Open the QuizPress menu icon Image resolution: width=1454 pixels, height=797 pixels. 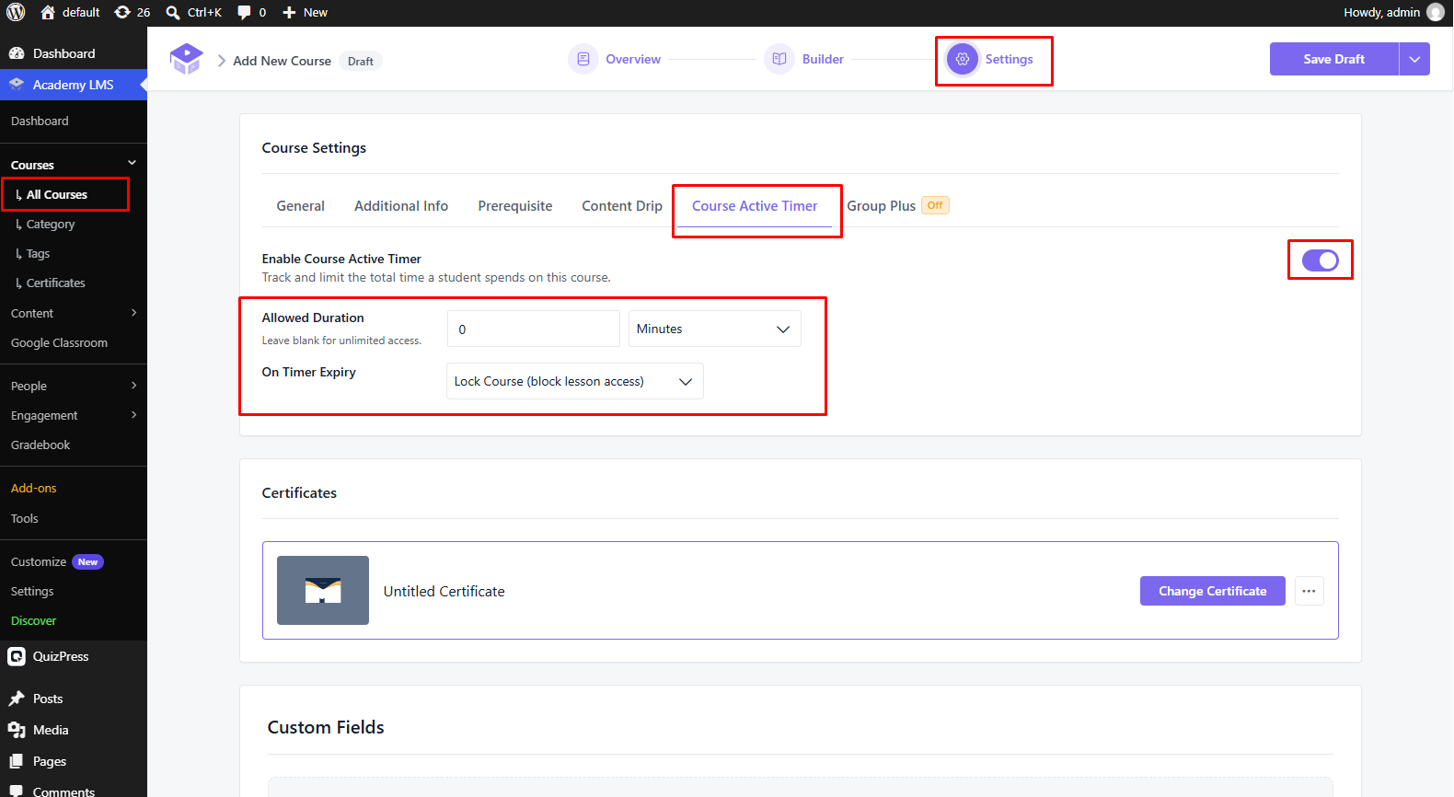(x=17, y=656)
